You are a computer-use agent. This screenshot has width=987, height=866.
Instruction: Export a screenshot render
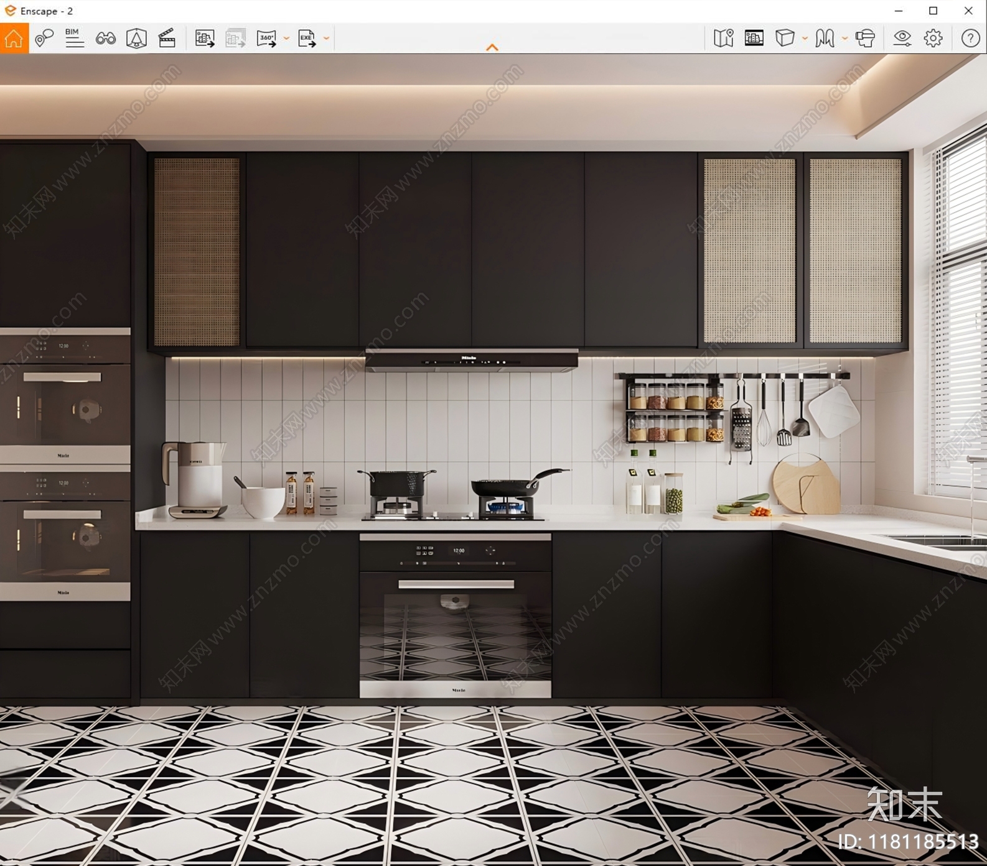click(205, 39)
